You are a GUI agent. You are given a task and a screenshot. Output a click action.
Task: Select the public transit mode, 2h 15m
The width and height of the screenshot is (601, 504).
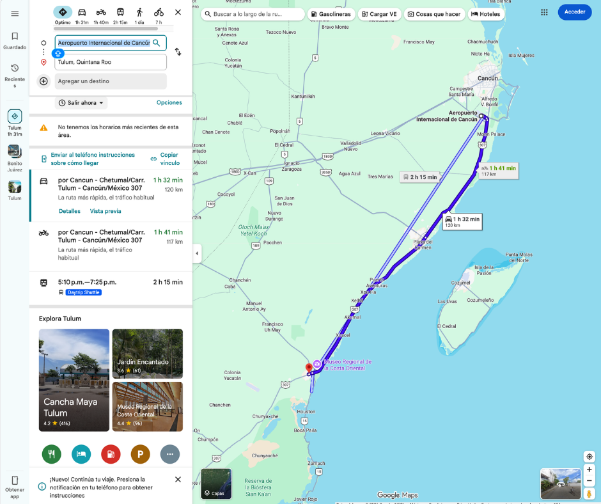point(120,15)
